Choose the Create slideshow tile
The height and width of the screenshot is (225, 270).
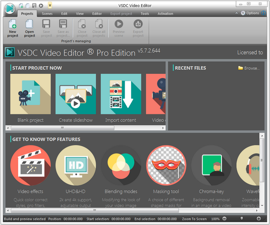click(x=76, y=94)
